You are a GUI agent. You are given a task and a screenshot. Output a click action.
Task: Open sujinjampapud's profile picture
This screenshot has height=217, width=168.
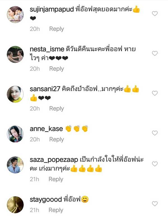(x=15, y=14)
